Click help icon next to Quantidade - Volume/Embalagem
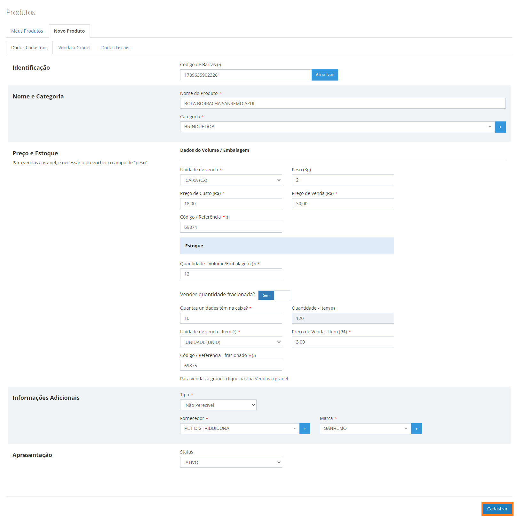This screenshot has width=517, height=527. [x=254, y=264]
